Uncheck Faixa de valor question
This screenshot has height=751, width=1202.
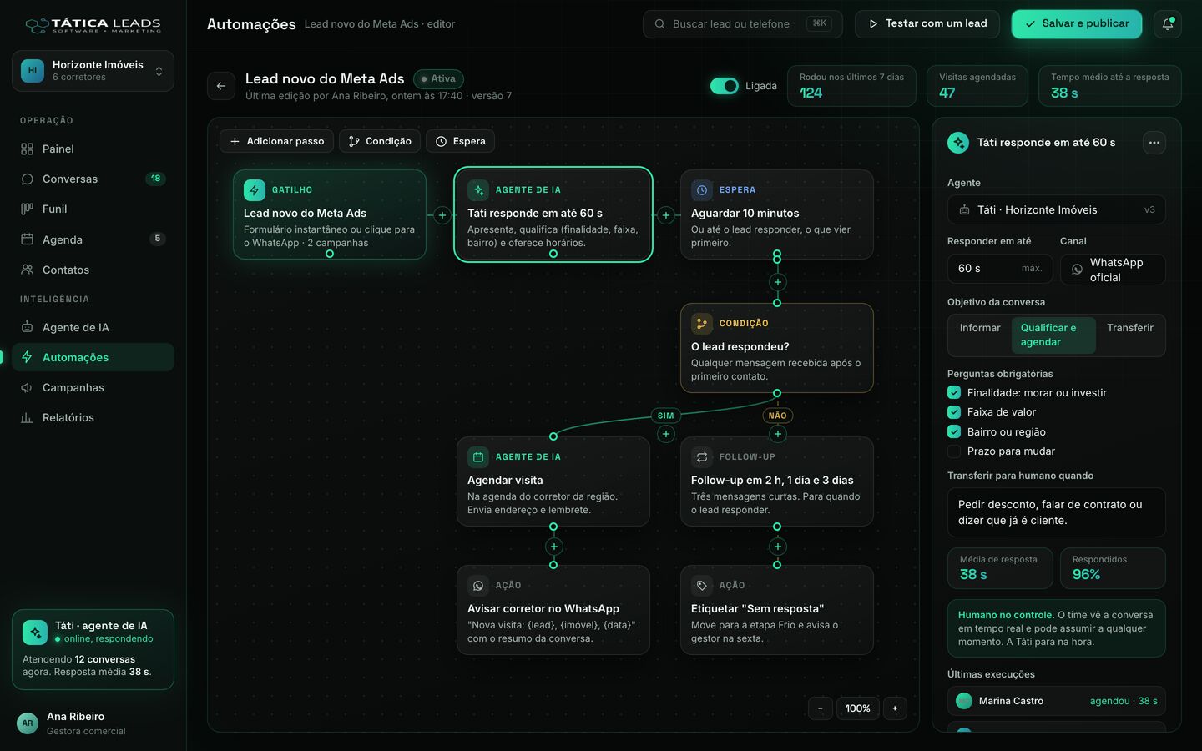954,412
